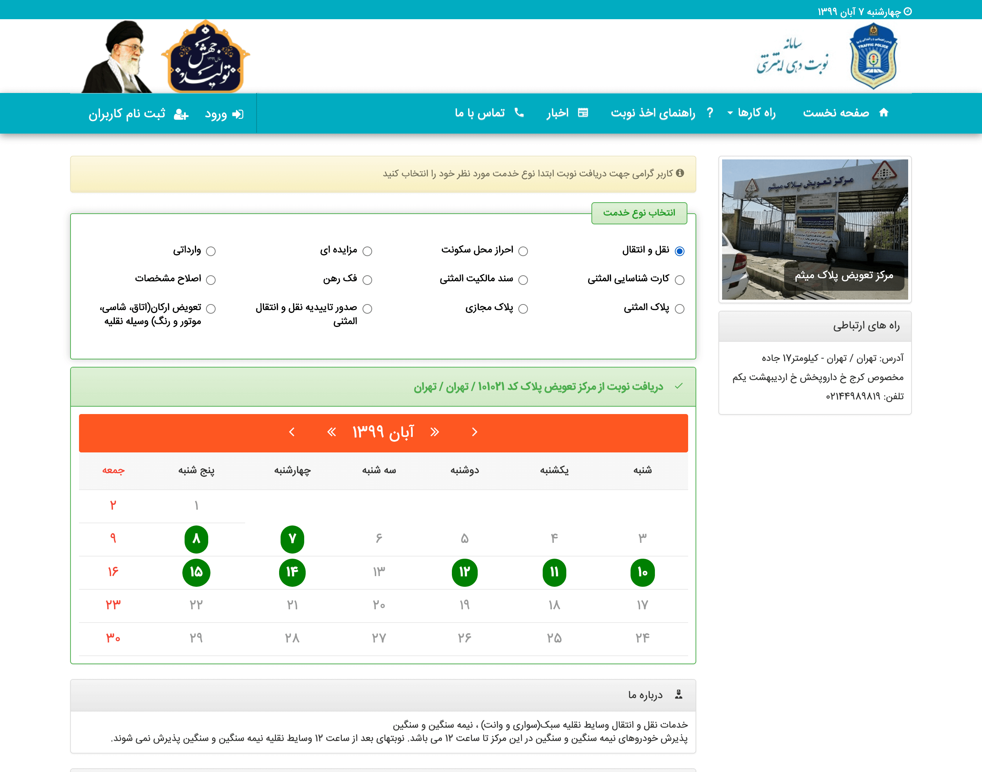Click the single right chevron in the calendar header

click(x=474, y=432)
